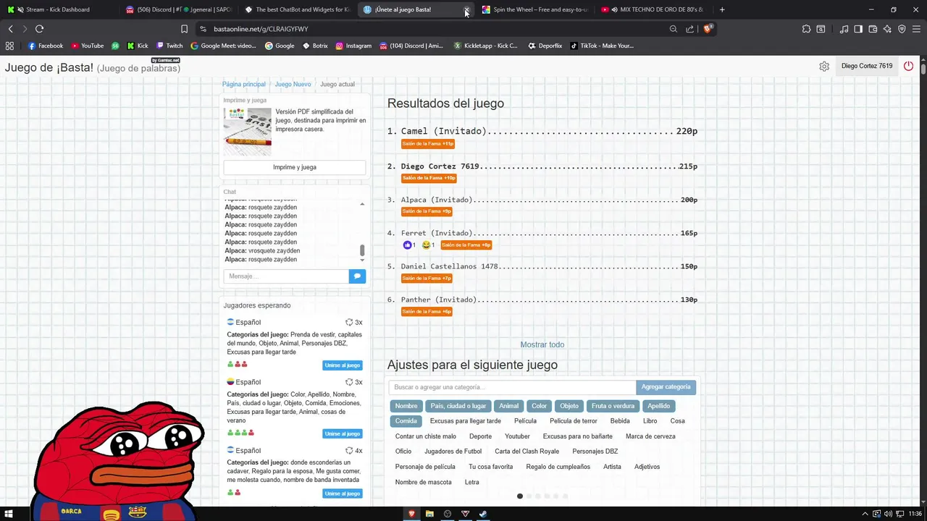This screenshot has width=927, height=521.
Task: Go back with browser back arrow
Action: pyautogui.click(x=10, y=29)
